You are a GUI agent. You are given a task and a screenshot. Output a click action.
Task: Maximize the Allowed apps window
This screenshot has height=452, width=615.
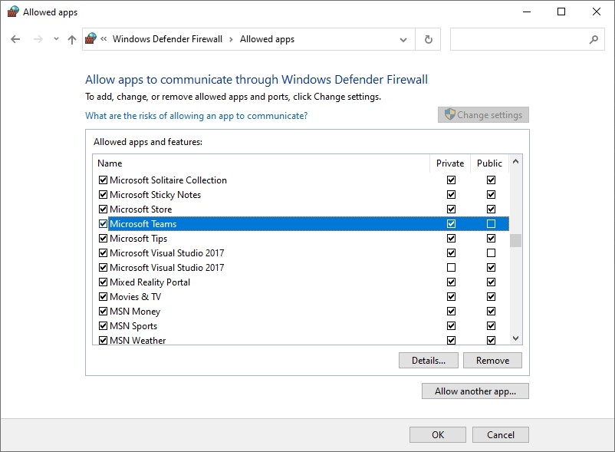pos(561,12)
